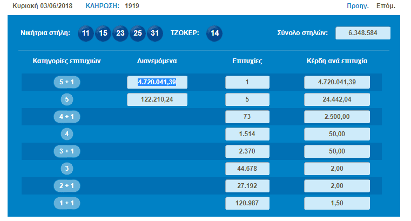Click the winning number ball 25
Screen dimensions: 411x221
(x=138, y=33)
